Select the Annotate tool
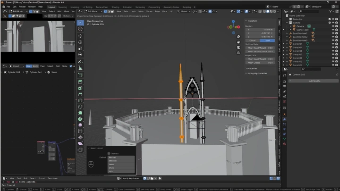The height and width of the screenshot is (191, 340). (80, 62)
